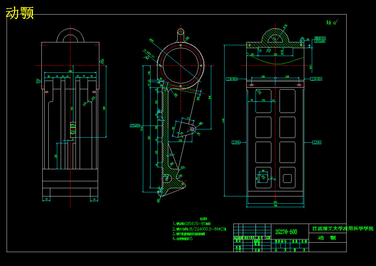Screen dimensions: 376x266
Task: Click the 工艺 cell in title block
Action: pyautogui.click(x=238, y=250)
